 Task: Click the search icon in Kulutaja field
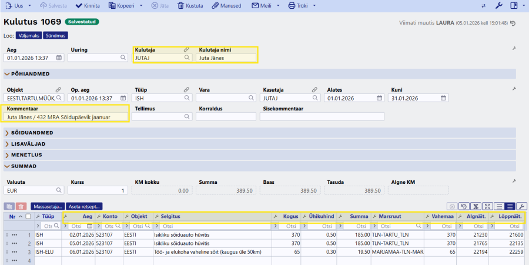click(x=187, y=58)
